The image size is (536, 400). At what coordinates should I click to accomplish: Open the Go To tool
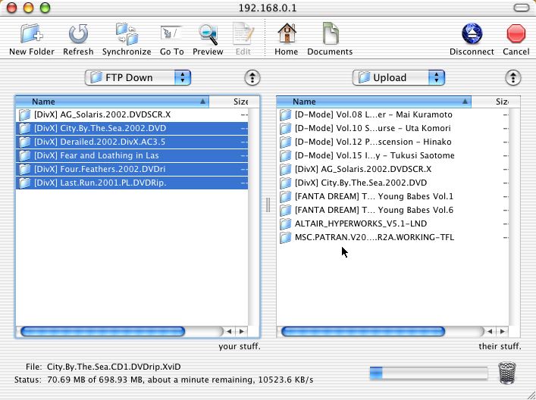pyautogui.click(x=171, y=35)
